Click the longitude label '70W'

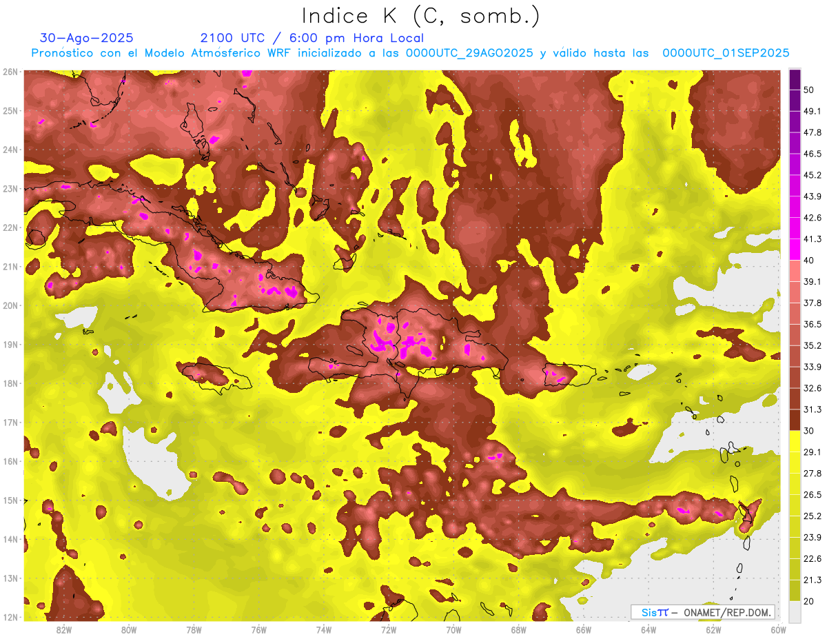click(453, 629)
